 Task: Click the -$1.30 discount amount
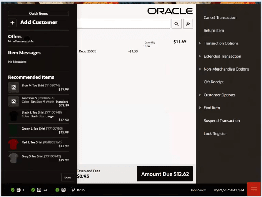click(x=133, y=51)
